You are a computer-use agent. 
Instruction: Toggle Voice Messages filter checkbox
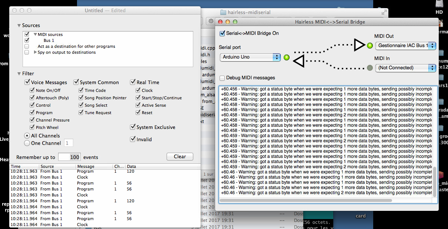pos(27,82)
